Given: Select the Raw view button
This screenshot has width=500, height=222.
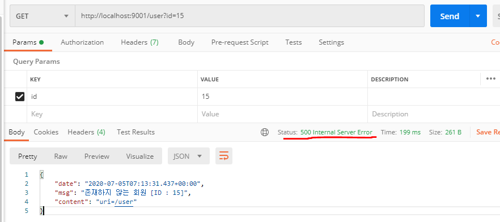Looking at the screenshot, I should [61, 156].
